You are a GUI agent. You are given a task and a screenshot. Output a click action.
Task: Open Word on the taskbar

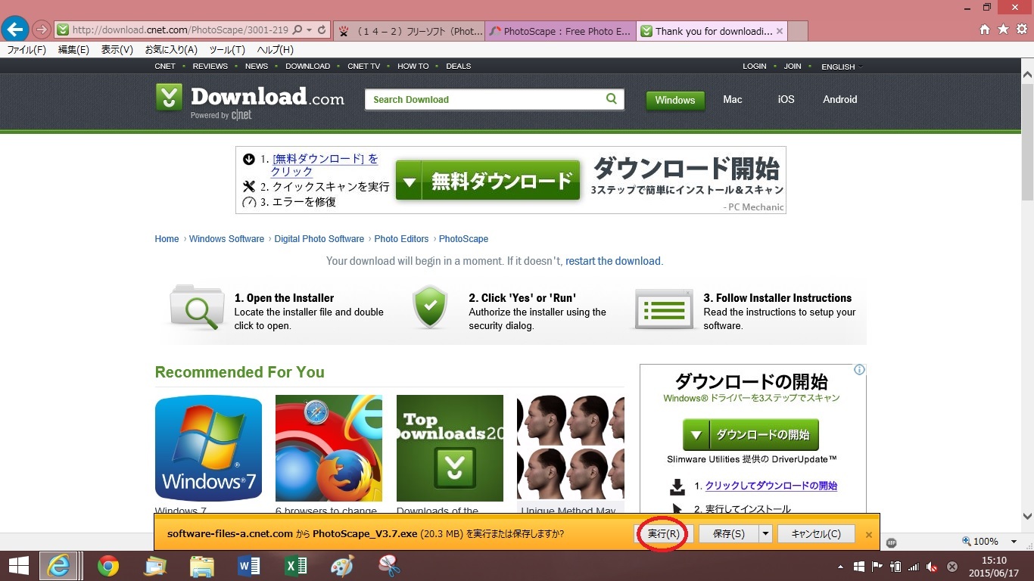pyautogui.click(x=249, y=566)
